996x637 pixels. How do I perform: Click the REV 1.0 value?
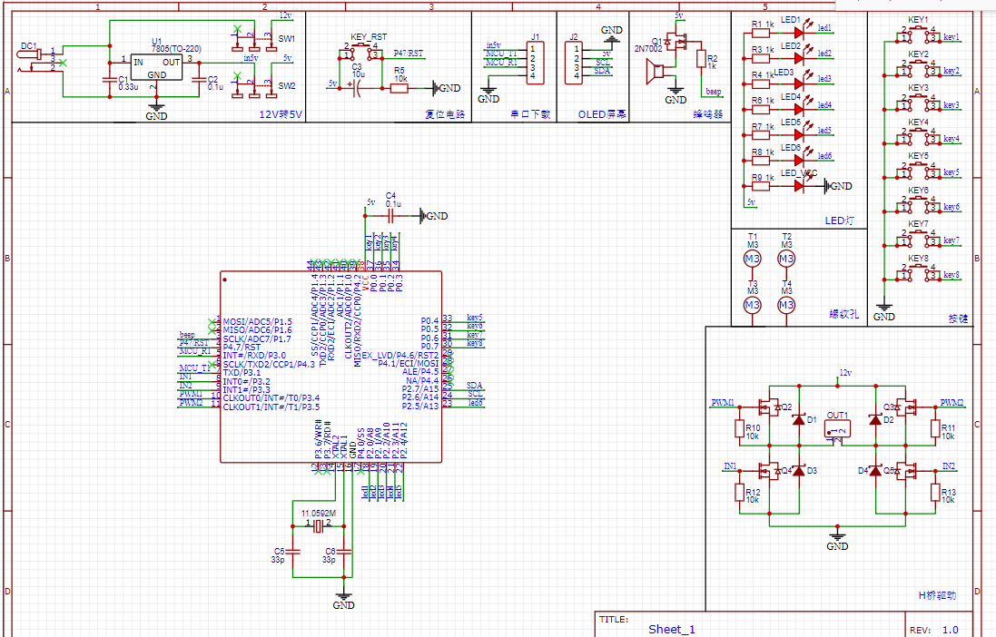tap(951, 630)
